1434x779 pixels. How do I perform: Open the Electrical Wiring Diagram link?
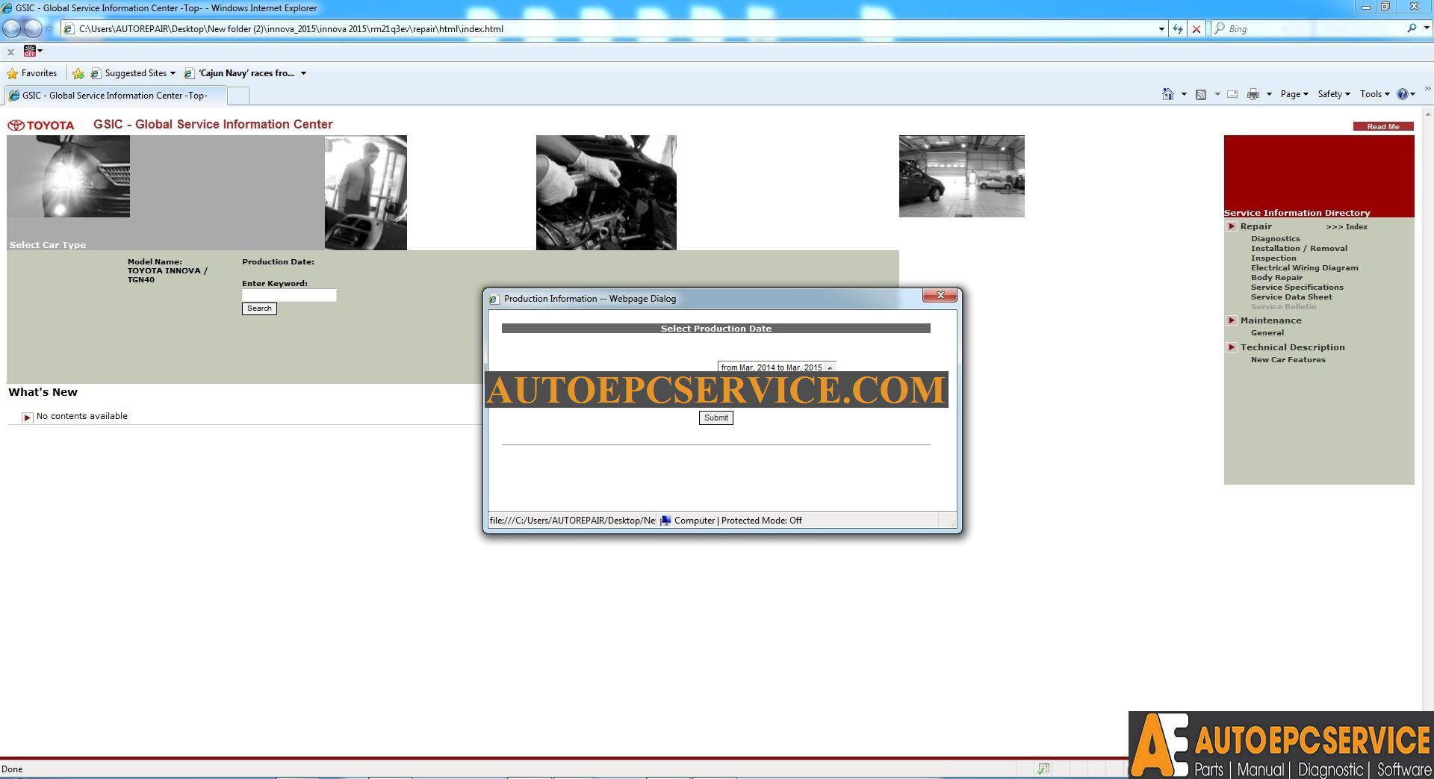pyautogui.click(x=1304, y=268)
